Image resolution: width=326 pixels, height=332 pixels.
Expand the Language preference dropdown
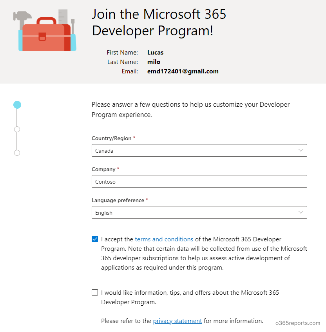(x=199, y=212)
